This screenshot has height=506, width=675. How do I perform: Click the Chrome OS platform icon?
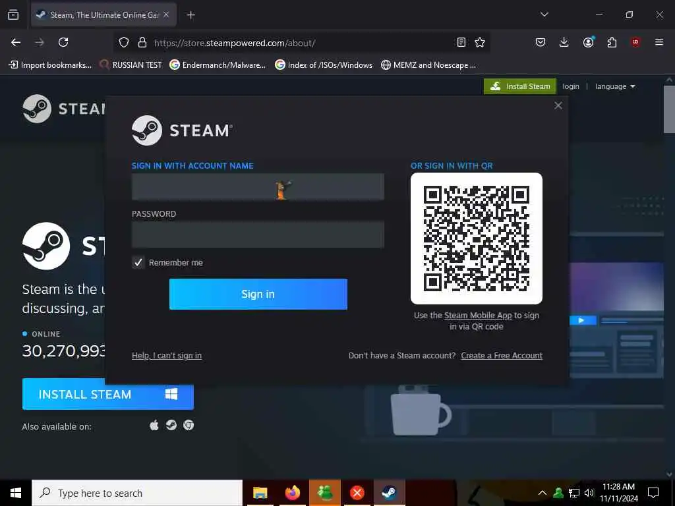point(189,425)
